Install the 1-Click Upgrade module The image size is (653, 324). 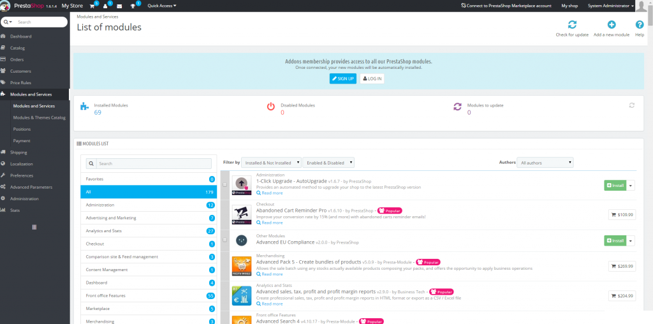pos(615,186)
